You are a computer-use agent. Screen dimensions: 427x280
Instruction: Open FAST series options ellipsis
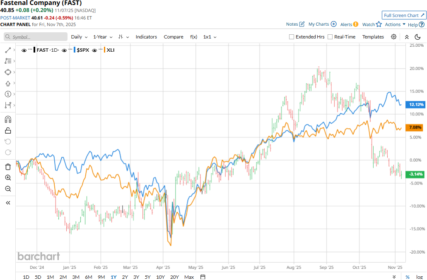[30, 50]
